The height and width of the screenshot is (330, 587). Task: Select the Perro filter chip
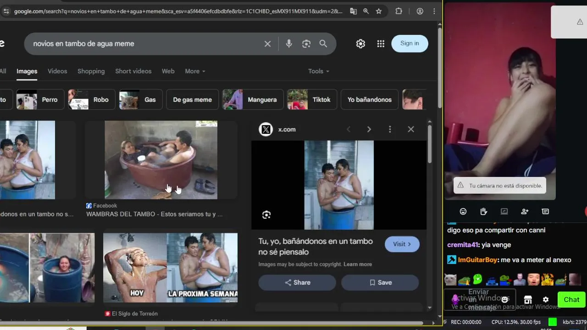tap(40, 99)
